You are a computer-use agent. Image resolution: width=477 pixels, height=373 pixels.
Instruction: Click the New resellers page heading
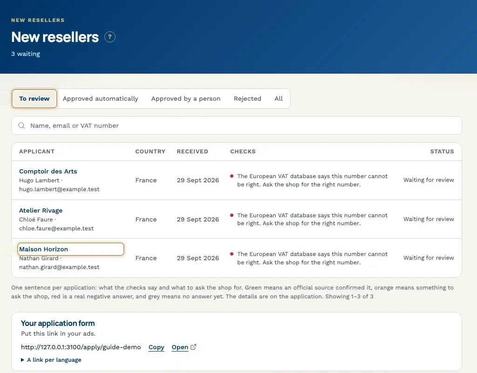click(55, 37)
